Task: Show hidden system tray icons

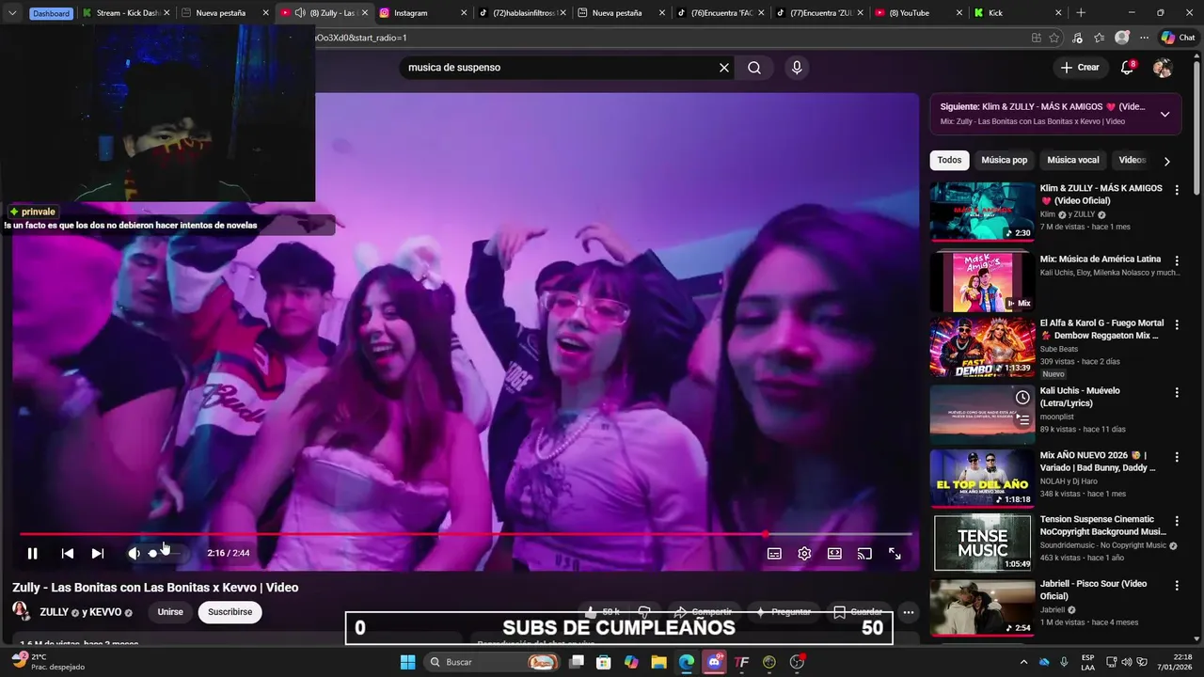Action: pyautogui.click(x=1023, y=662)
